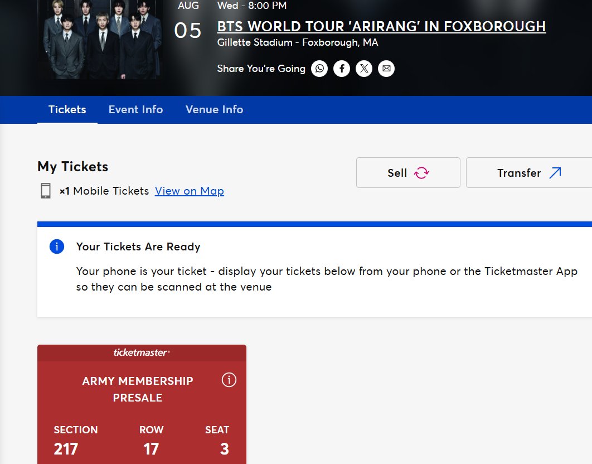This screenshot has height=464, width=592.
Task: Share event on X icon
Action: (364, 69)
